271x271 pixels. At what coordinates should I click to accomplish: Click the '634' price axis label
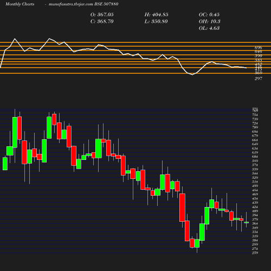click(255, 149)
